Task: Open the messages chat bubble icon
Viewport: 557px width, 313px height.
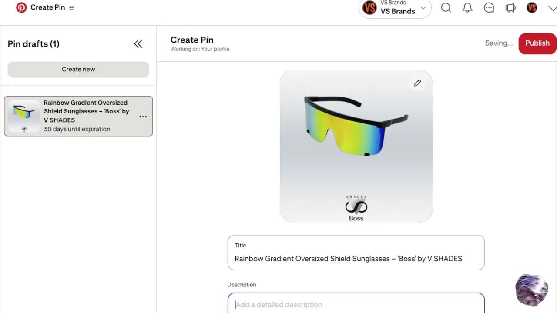Action: pyautogui.click(x=489, y=8)
